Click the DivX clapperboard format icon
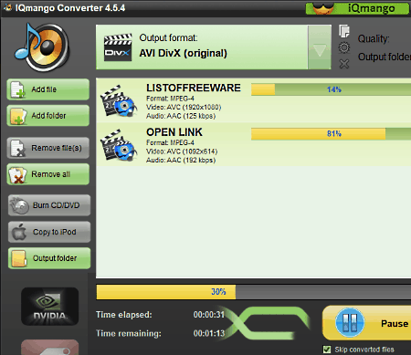411x355 pixels. 118,47
